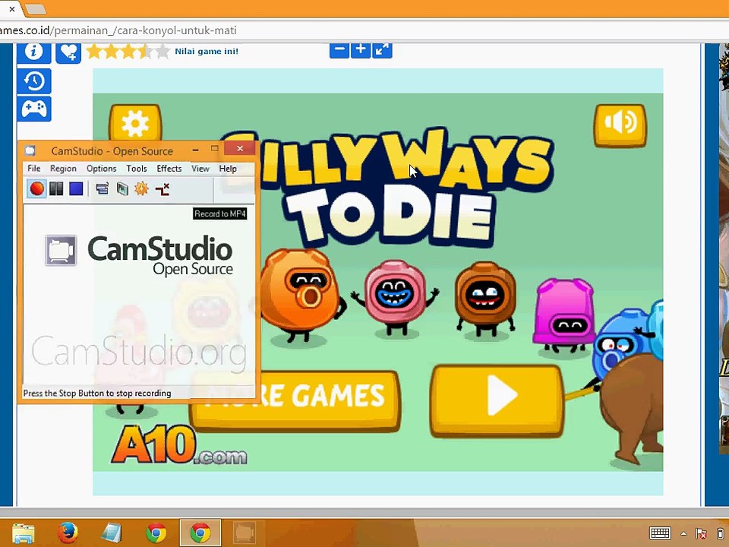
Task: Open a new browser tab
Action: 34,9
